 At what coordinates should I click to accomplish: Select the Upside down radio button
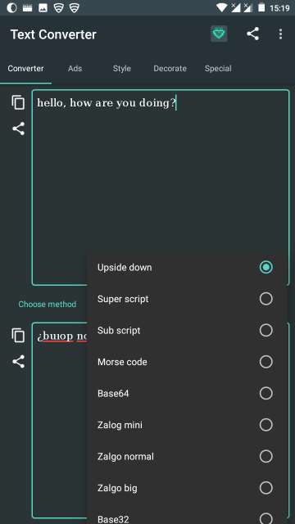pyautogui.click(x=265, y=268)
